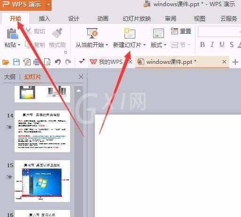Select slide 15 thumbnail
This screenshot has width=241, height=217.
[42, 181]
